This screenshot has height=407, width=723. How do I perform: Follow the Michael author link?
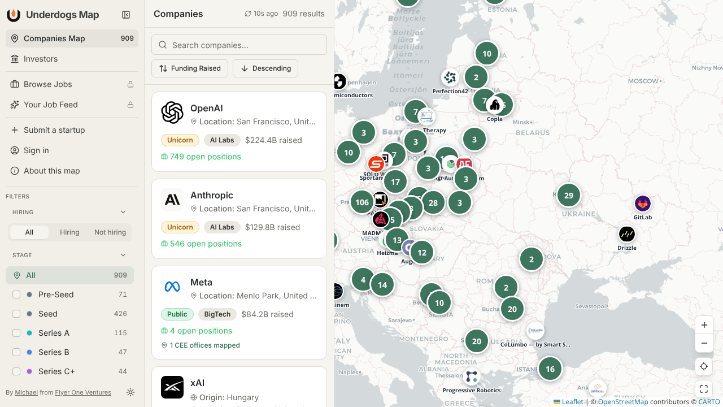point(27,392)
